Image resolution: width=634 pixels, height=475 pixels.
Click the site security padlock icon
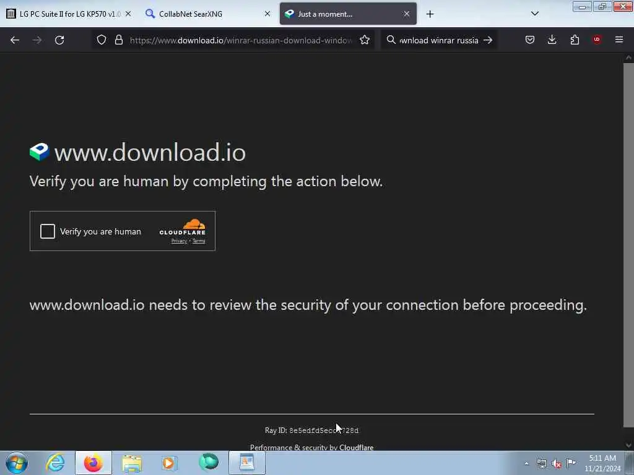[118, 40]
